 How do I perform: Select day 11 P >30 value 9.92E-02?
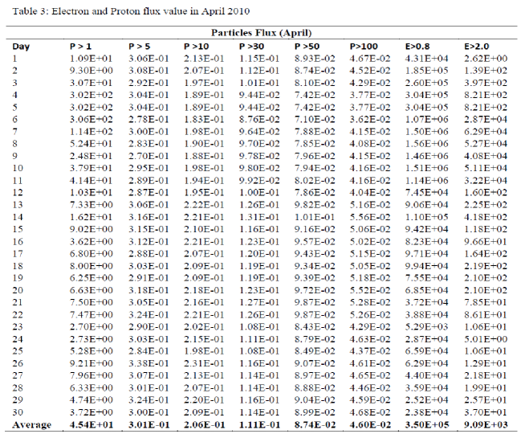pyautogui.click(x=259, y=181)
